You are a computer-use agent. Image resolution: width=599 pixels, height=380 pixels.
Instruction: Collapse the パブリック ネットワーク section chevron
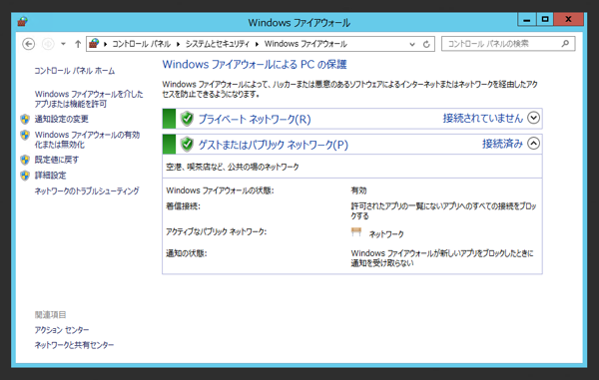534,144
